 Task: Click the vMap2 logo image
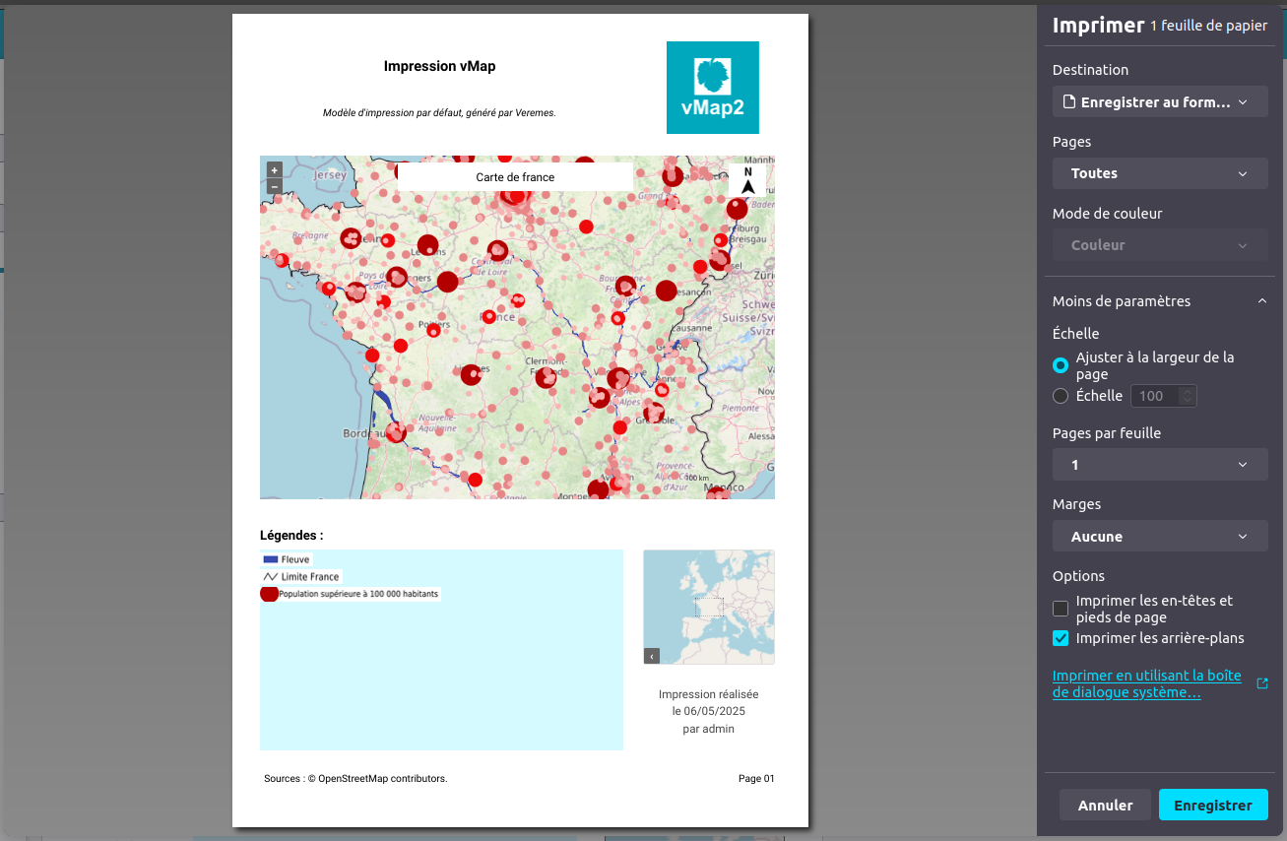[x=712, y=88]
